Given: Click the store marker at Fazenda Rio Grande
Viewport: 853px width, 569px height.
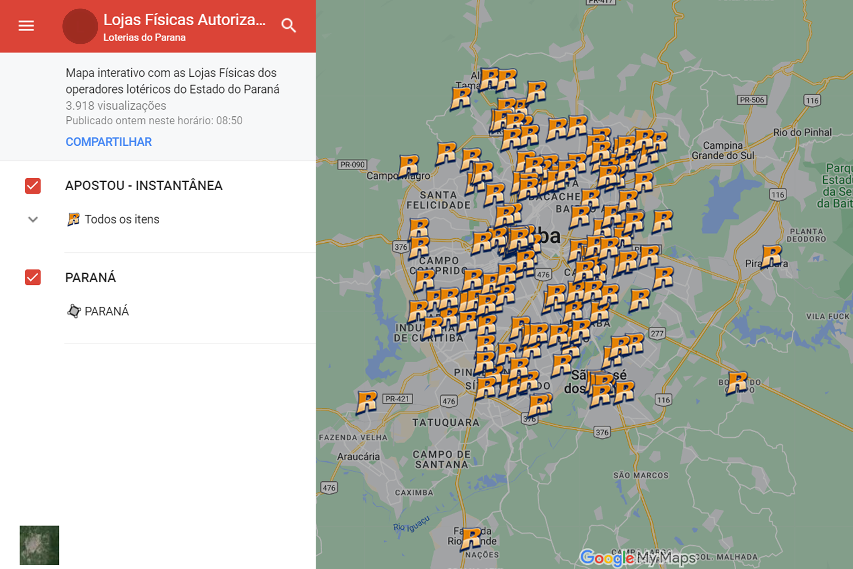Looking at the screenshot, I should [471, 539].
